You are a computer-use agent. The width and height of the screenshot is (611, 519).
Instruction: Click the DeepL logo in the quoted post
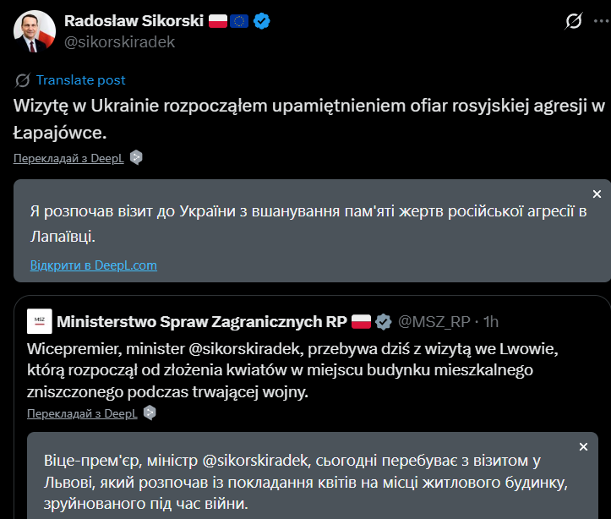coord(150,413)
